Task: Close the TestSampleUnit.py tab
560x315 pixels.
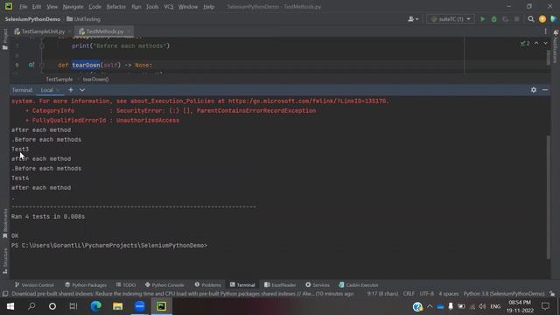Action: [x=70, y=31]
